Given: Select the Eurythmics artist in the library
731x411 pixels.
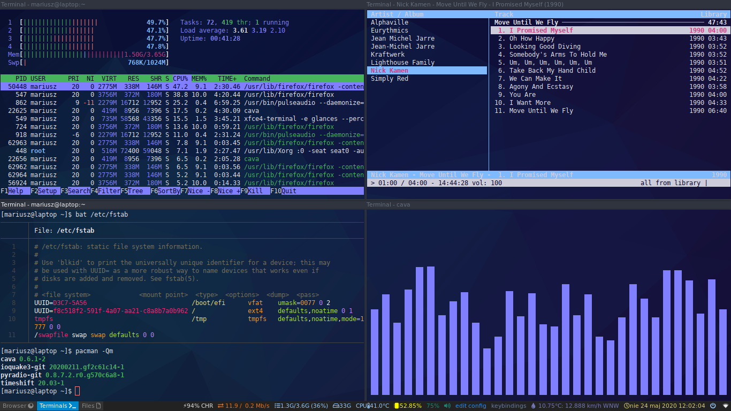Looking at the screenshot, I should coord(389,31).
